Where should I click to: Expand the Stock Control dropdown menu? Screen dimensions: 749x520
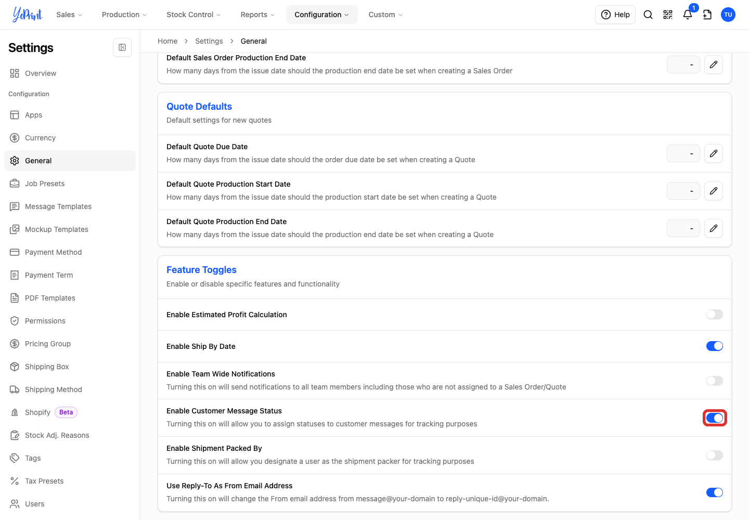click(x=193, y=15)
